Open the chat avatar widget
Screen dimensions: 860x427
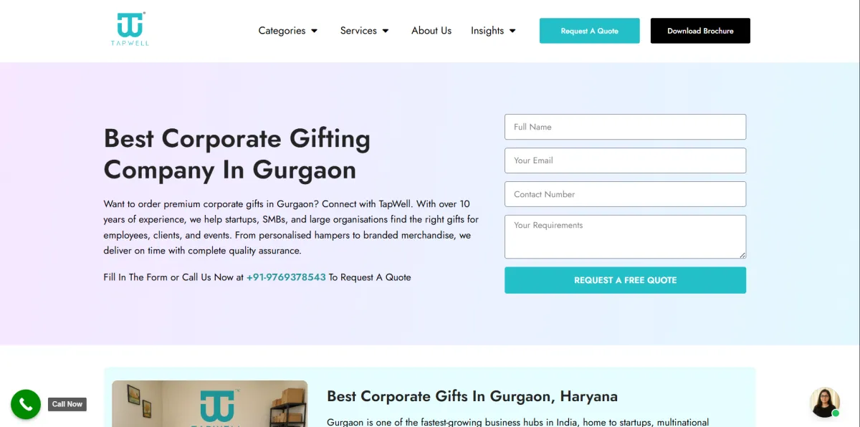click(x=824, y=403)
